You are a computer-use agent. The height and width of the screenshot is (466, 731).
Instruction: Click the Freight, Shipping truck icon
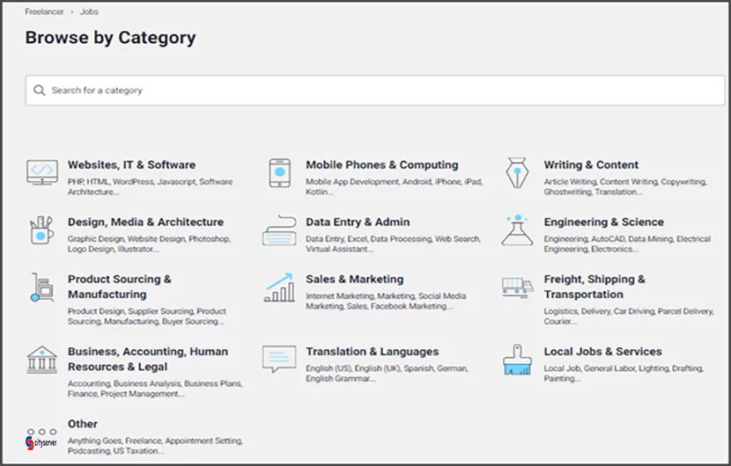point(518,288)
